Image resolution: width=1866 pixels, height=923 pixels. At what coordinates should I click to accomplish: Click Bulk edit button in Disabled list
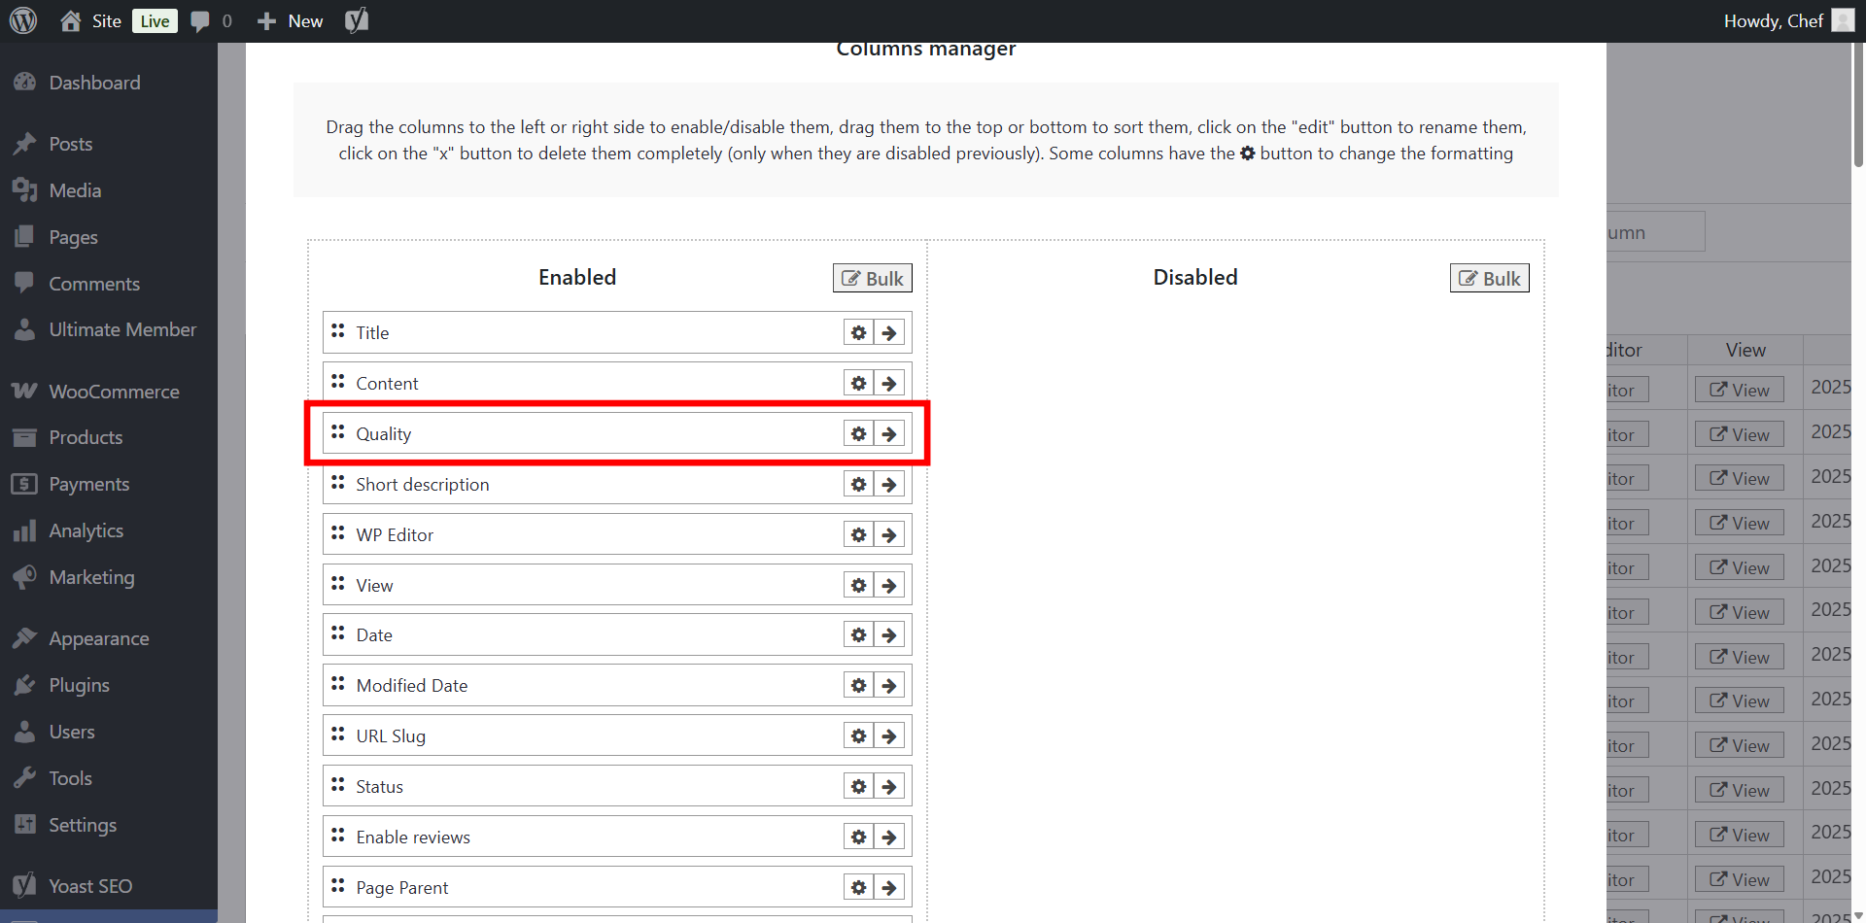tap(1489, 278)
